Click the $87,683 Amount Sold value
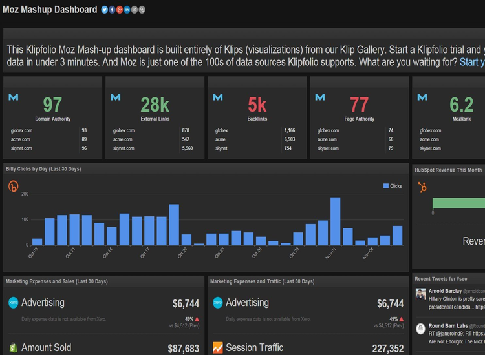Viewport: 485px width, 355px height. 184,349
